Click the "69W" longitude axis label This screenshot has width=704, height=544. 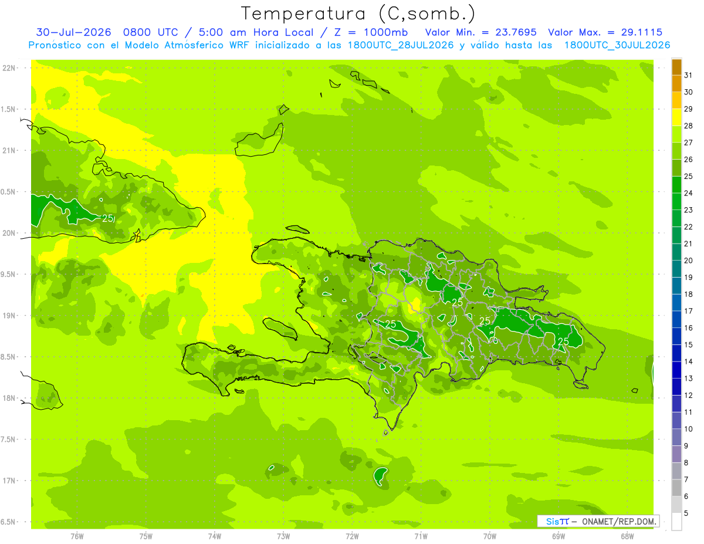pyautogui.click(x=559, y=536)
